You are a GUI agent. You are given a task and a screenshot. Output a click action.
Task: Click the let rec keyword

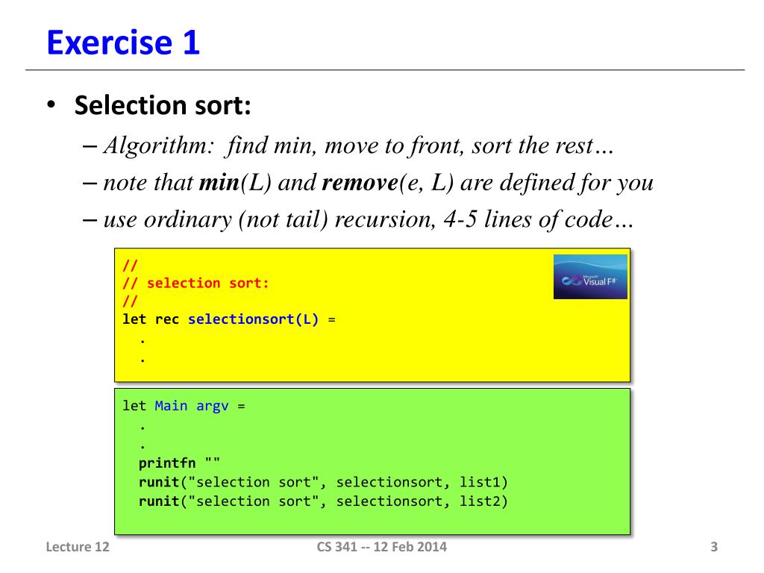click(x=151, y=319)
